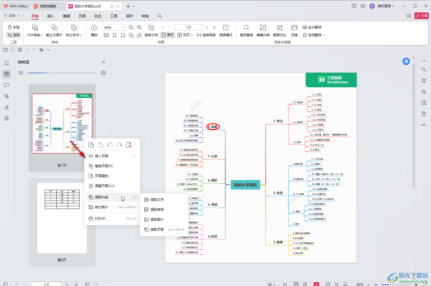Viewport: 431px width, 286px height.
Task: Toggle 单页 single page view
Action: (x=168, y=35)
